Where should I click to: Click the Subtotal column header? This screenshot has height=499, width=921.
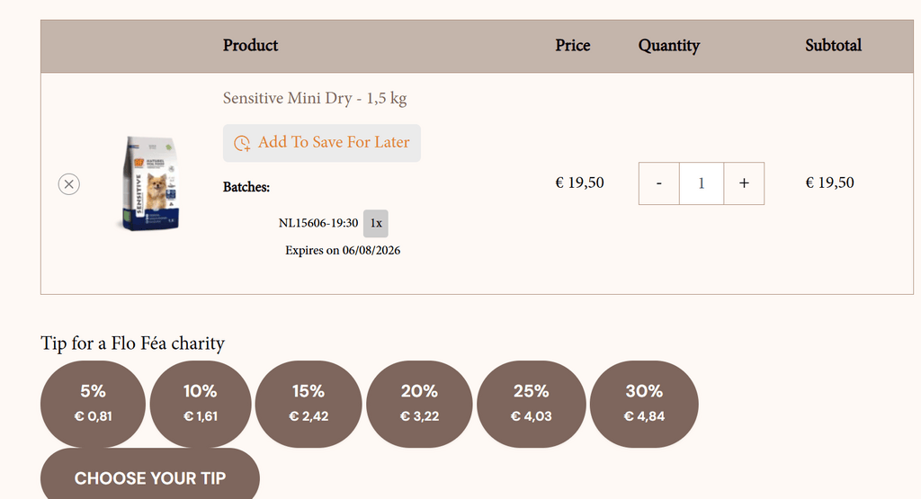click(833, 46)
